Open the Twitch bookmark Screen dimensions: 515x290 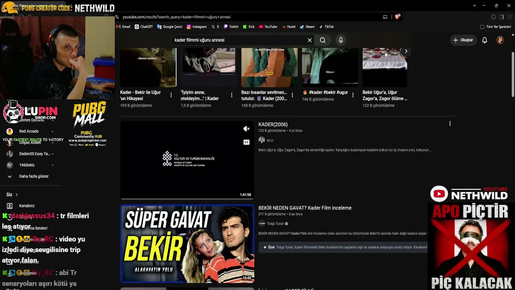(231, 27)
